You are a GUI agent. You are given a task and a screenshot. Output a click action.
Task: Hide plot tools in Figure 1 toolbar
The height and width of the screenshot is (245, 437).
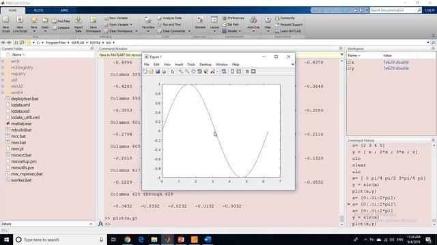coord(247,71)
